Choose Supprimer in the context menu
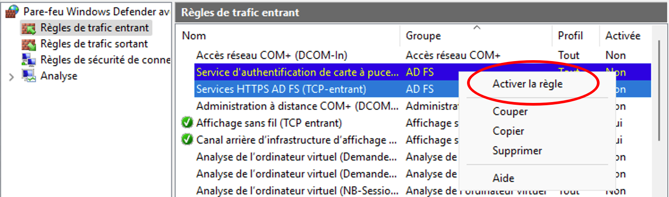This screenshot has height=197, width=669. tap(517, 151)
